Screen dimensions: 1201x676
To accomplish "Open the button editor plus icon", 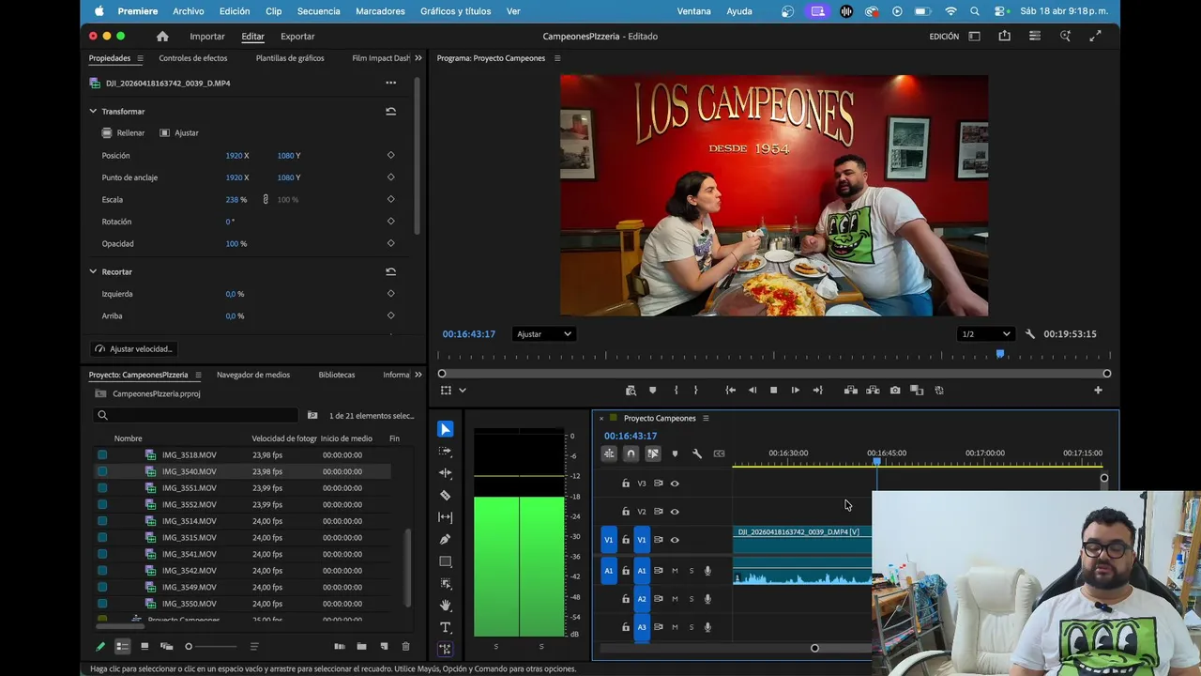I will (1098, 391).
